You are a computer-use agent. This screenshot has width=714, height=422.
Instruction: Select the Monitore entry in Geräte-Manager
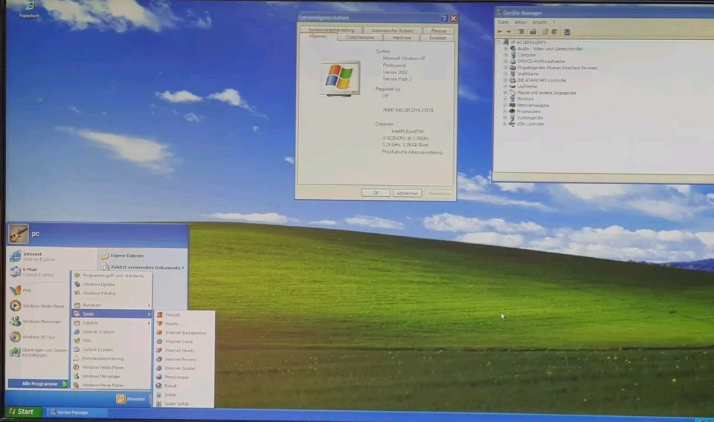pos(525,99)
